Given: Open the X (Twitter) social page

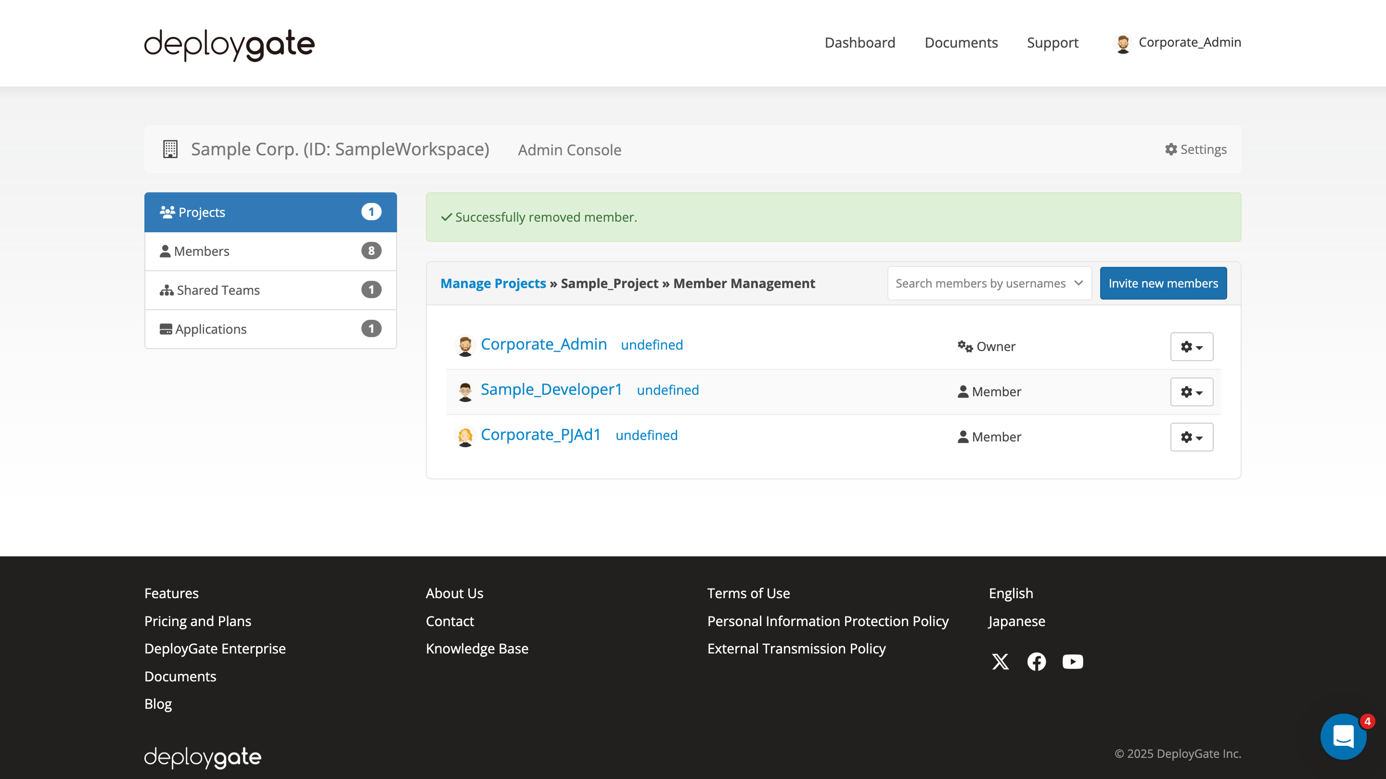Looking at the screenshot, I should [1000, 662].
